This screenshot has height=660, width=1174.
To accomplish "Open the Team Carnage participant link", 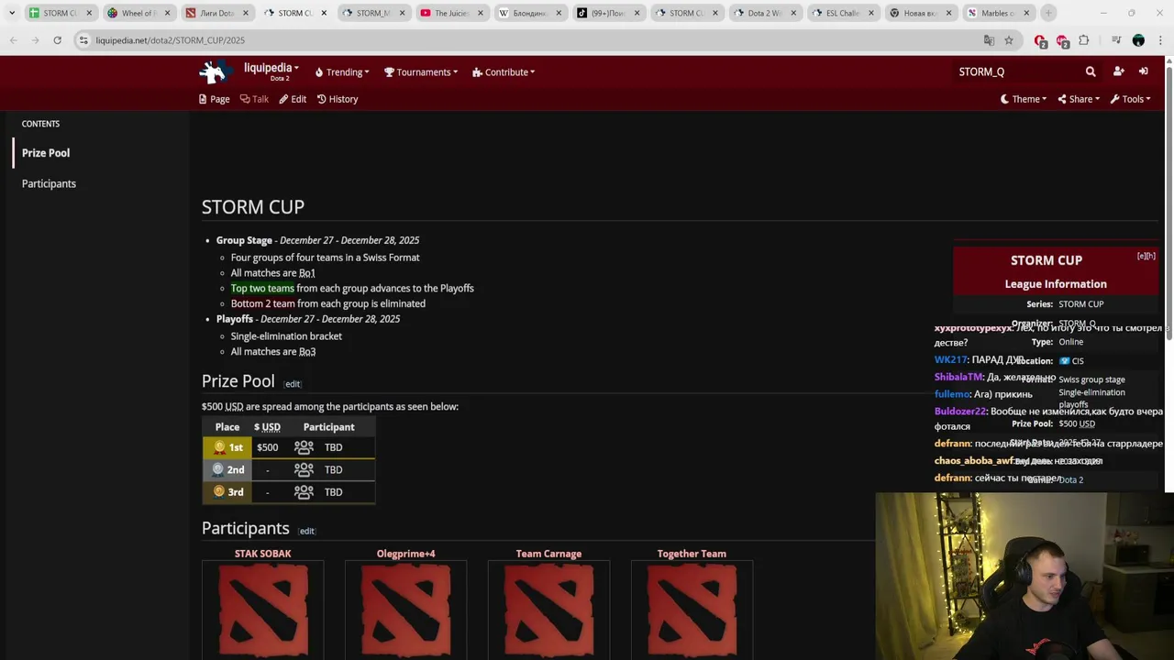I will click(x=548, y=554).
